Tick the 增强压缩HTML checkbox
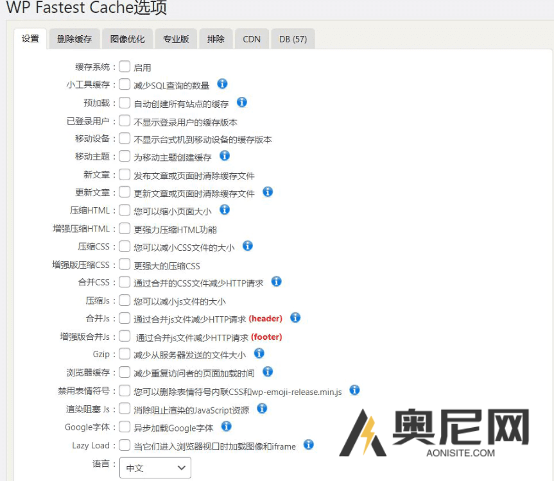Screen dimensions: 554x481 click(125, 228)
